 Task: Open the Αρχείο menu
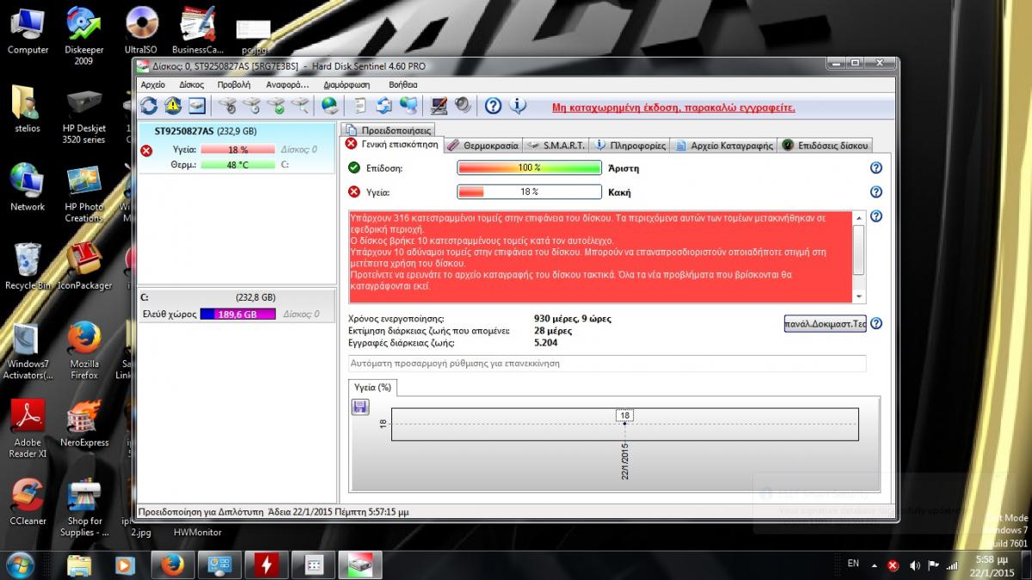153,84
